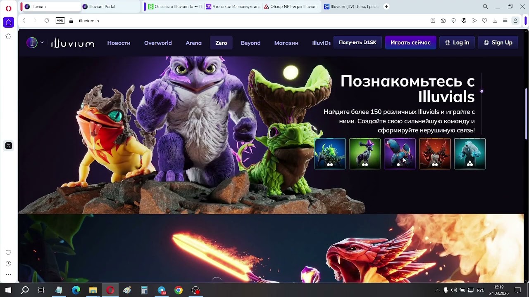Open downloads arrow icon
Viewport: 529px width, 297px height.
495,21
